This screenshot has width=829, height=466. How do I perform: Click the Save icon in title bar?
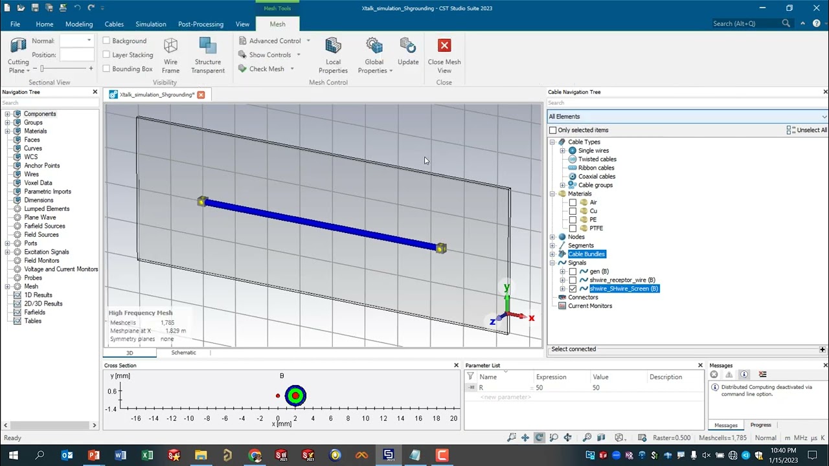click(x=36, y=8)
